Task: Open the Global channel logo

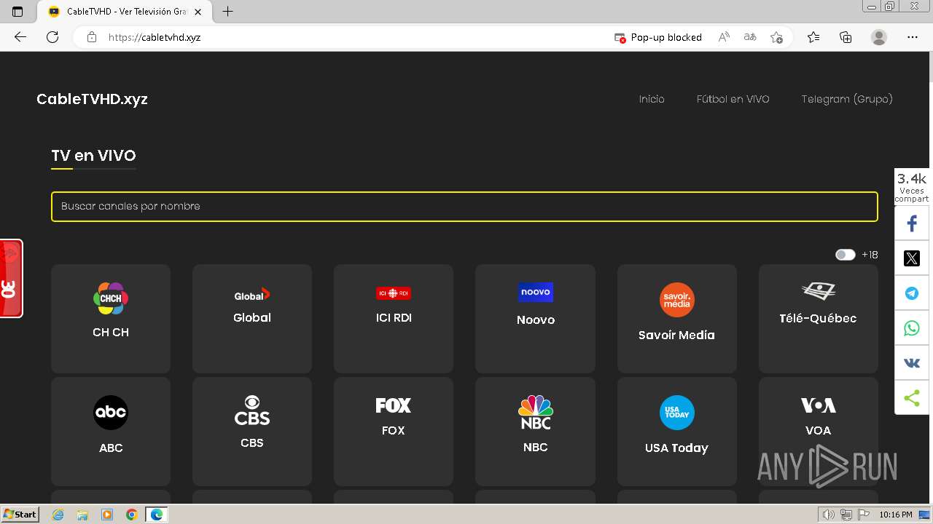Action: coord(252,295)
